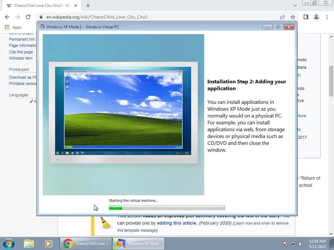Open a new Chrome tab

click(88, 6)
